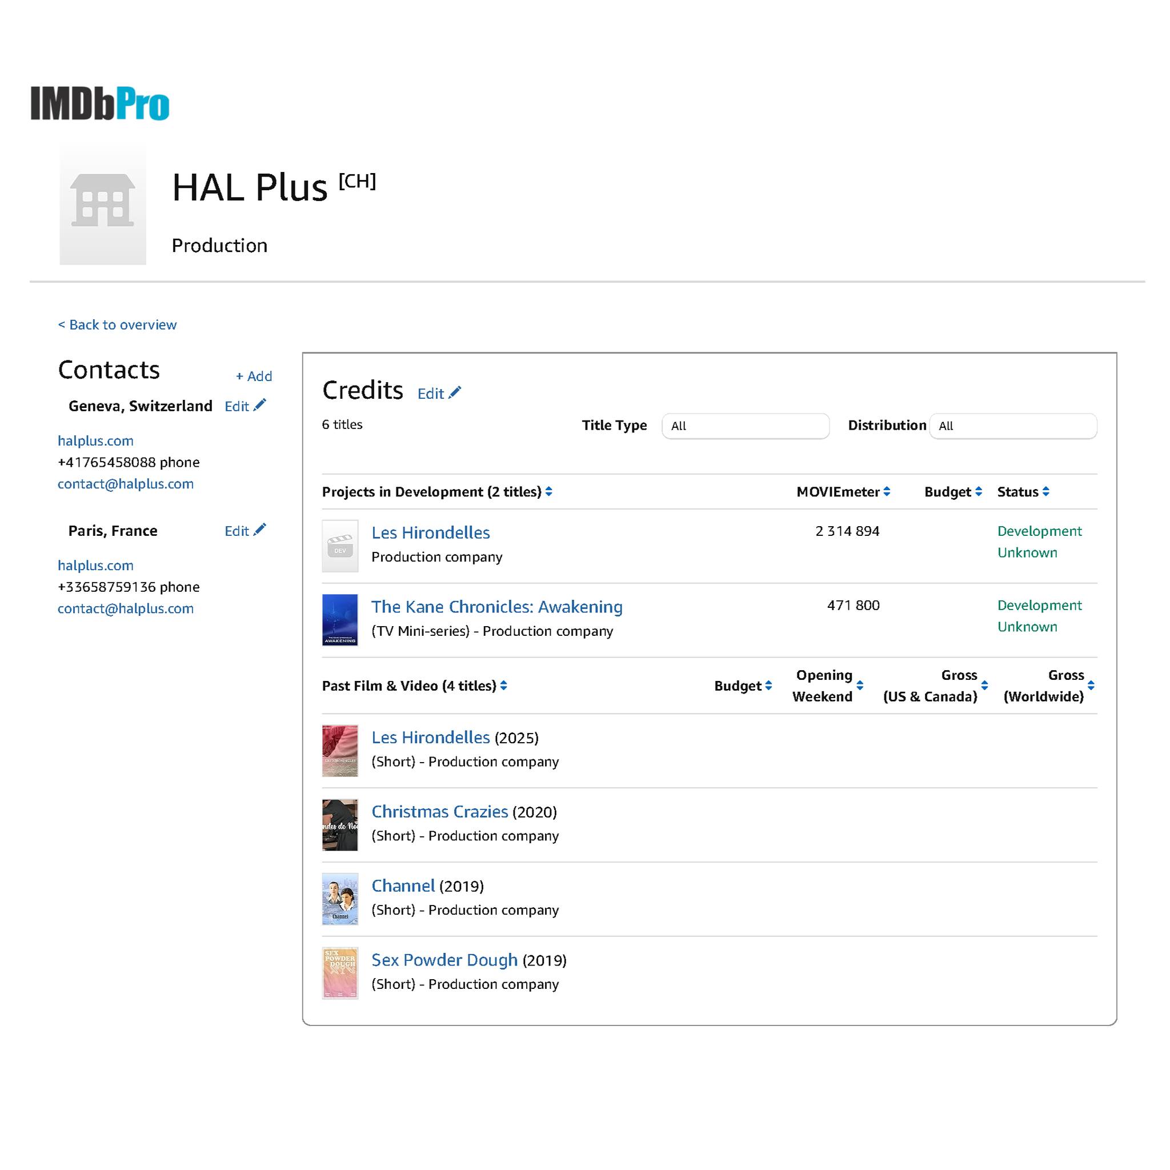The height and width of the screenshot is (1170, 1170).
Task: Click the Christmas Crazies poster thumbnail
Action: tap(340, 825)
